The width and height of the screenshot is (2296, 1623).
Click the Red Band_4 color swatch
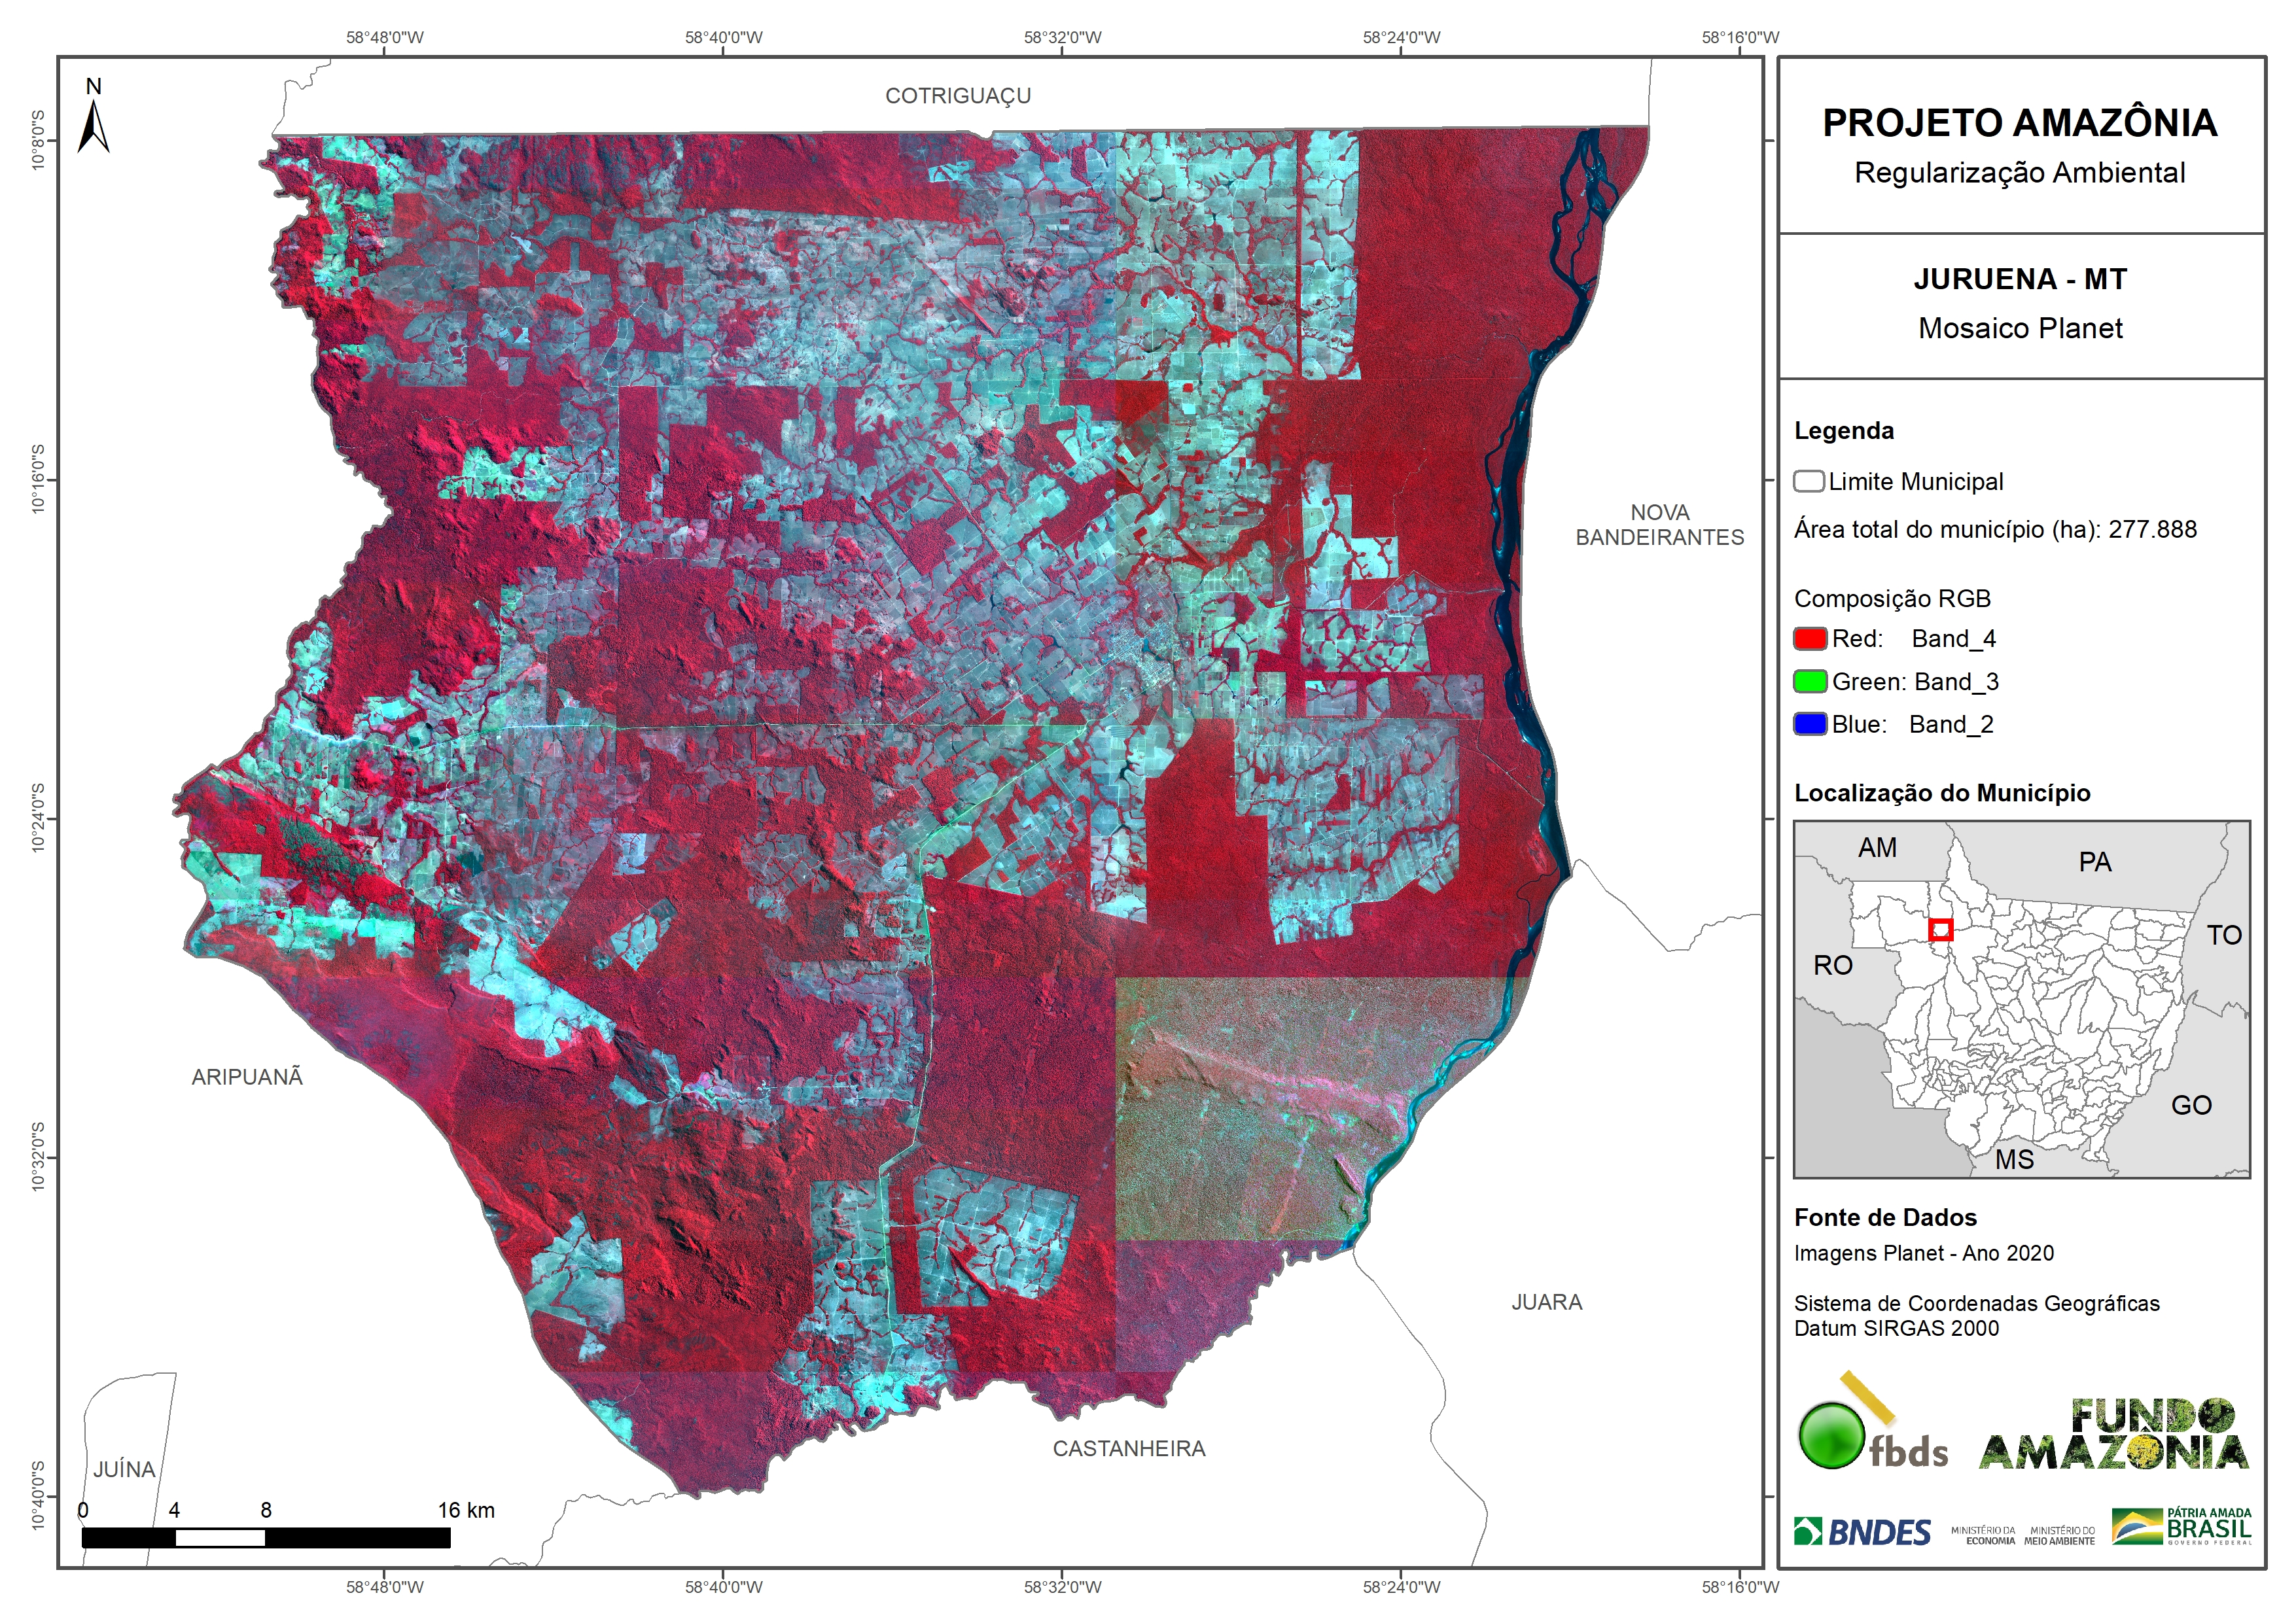click(x=1810, y=638)
